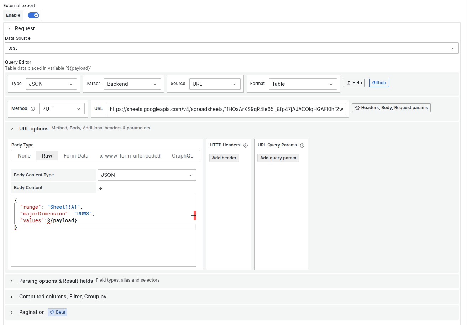This screenshot has height=325, width=467.
Task: Click the Add query param button
Action: tap(278, 158)
